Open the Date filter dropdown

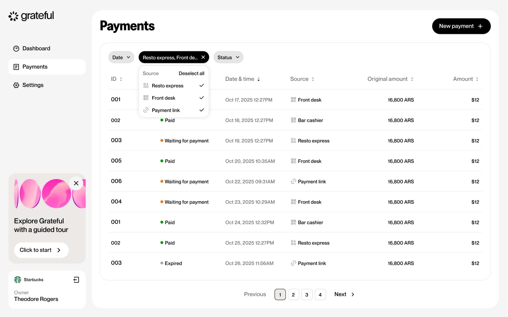click(x=121, y=57)
